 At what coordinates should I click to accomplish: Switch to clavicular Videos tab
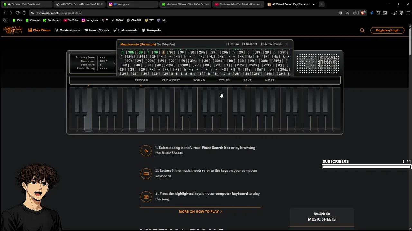point(185,4)
